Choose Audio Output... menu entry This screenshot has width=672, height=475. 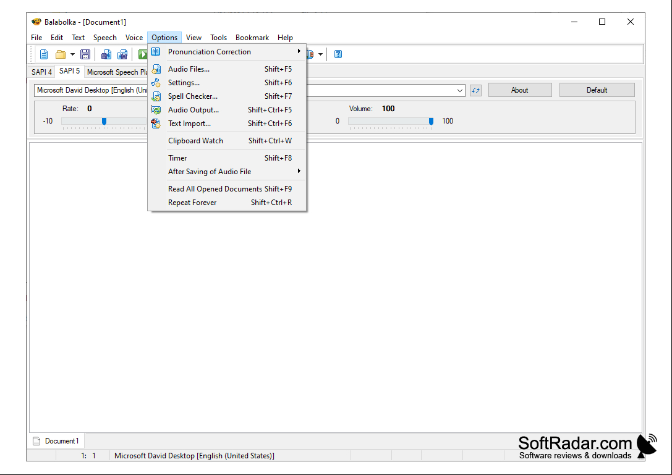coord(227,110)
